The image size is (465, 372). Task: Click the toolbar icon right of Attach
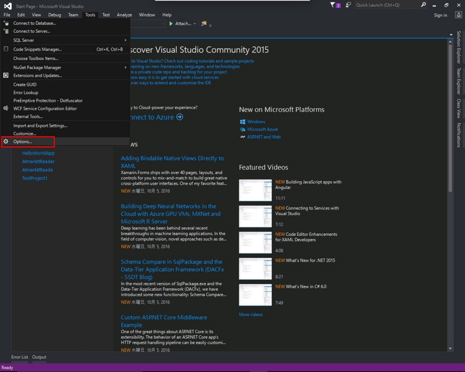[x=204, y=24]
